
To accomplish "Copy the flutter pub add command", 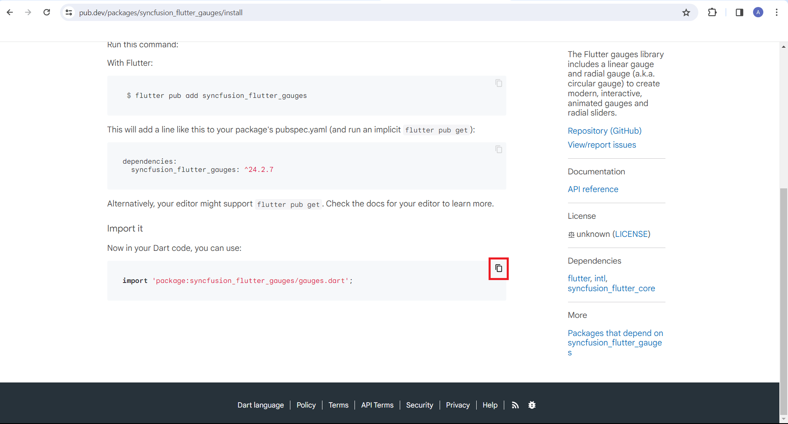I will click(x=498, y=83).
